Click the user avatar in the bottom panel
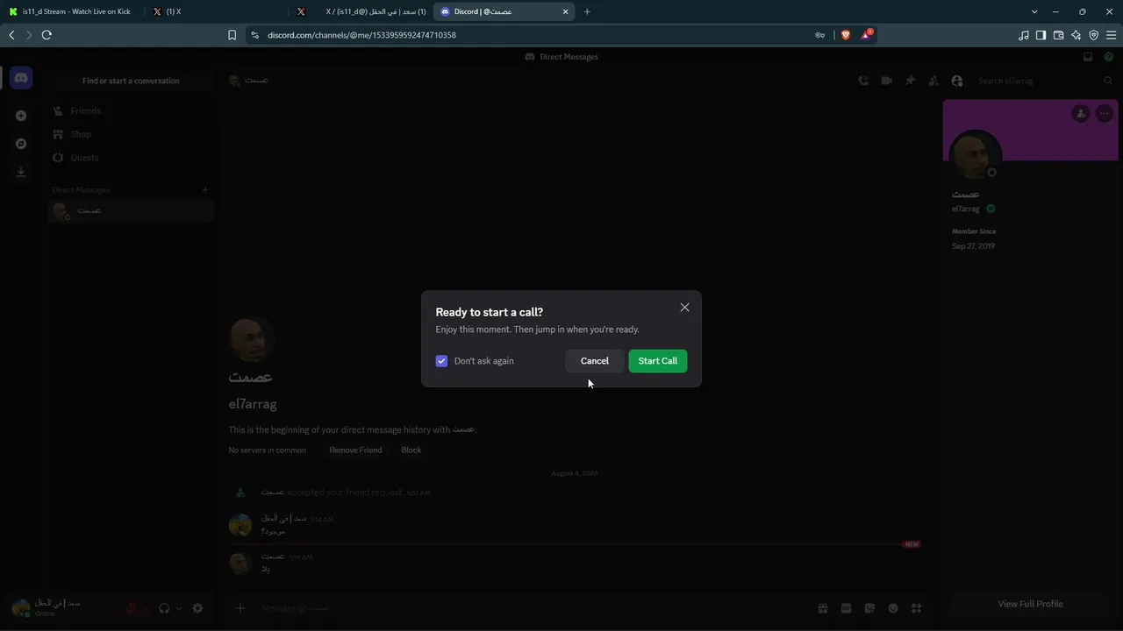1123x631 pixels. tap(21, 607)
